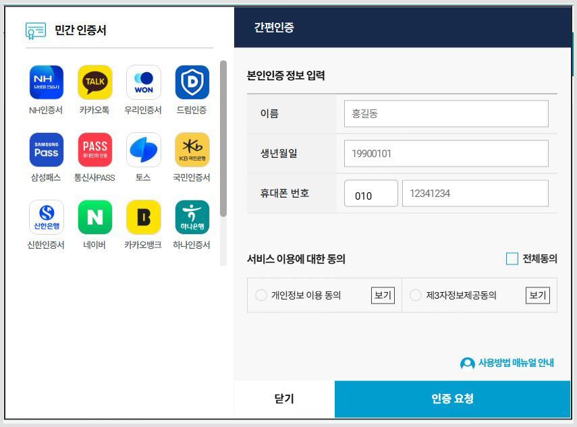Screen dimensions: 577x427
Task: Select the Samsung Pass icon
Action: (x=45, y=150)
